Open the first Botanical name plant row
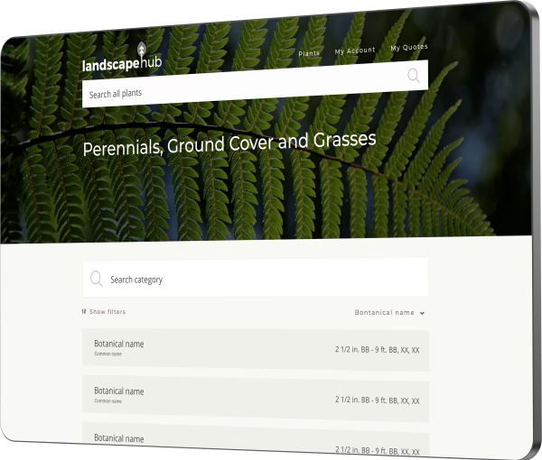 pyautogui.click(x=118, y=344)
